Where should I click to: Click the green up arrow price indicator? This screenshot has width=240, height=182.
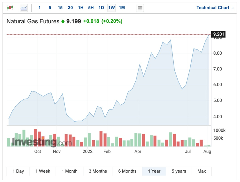click(63, 21)
